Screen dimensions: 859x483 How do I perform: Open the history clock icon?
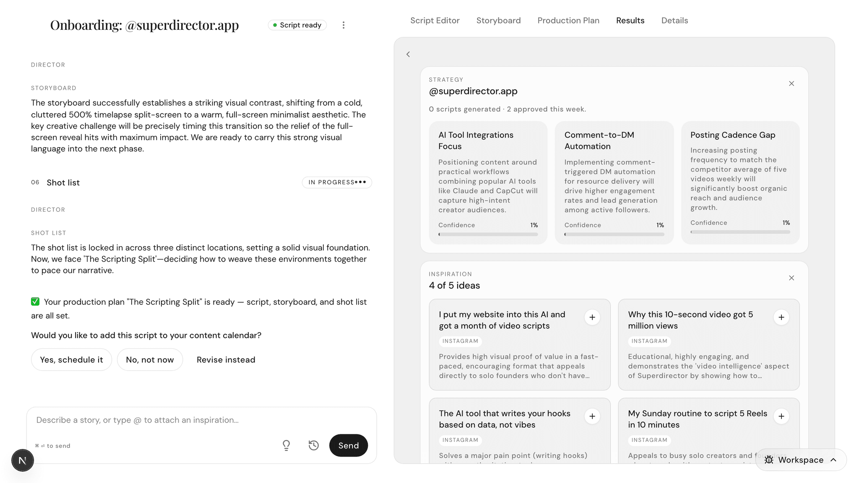(314, 445)
